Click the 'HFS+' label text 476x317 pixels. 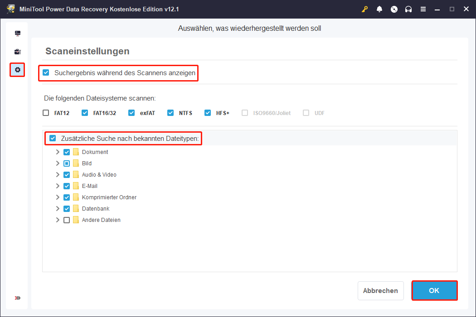[x=223, y=113]
